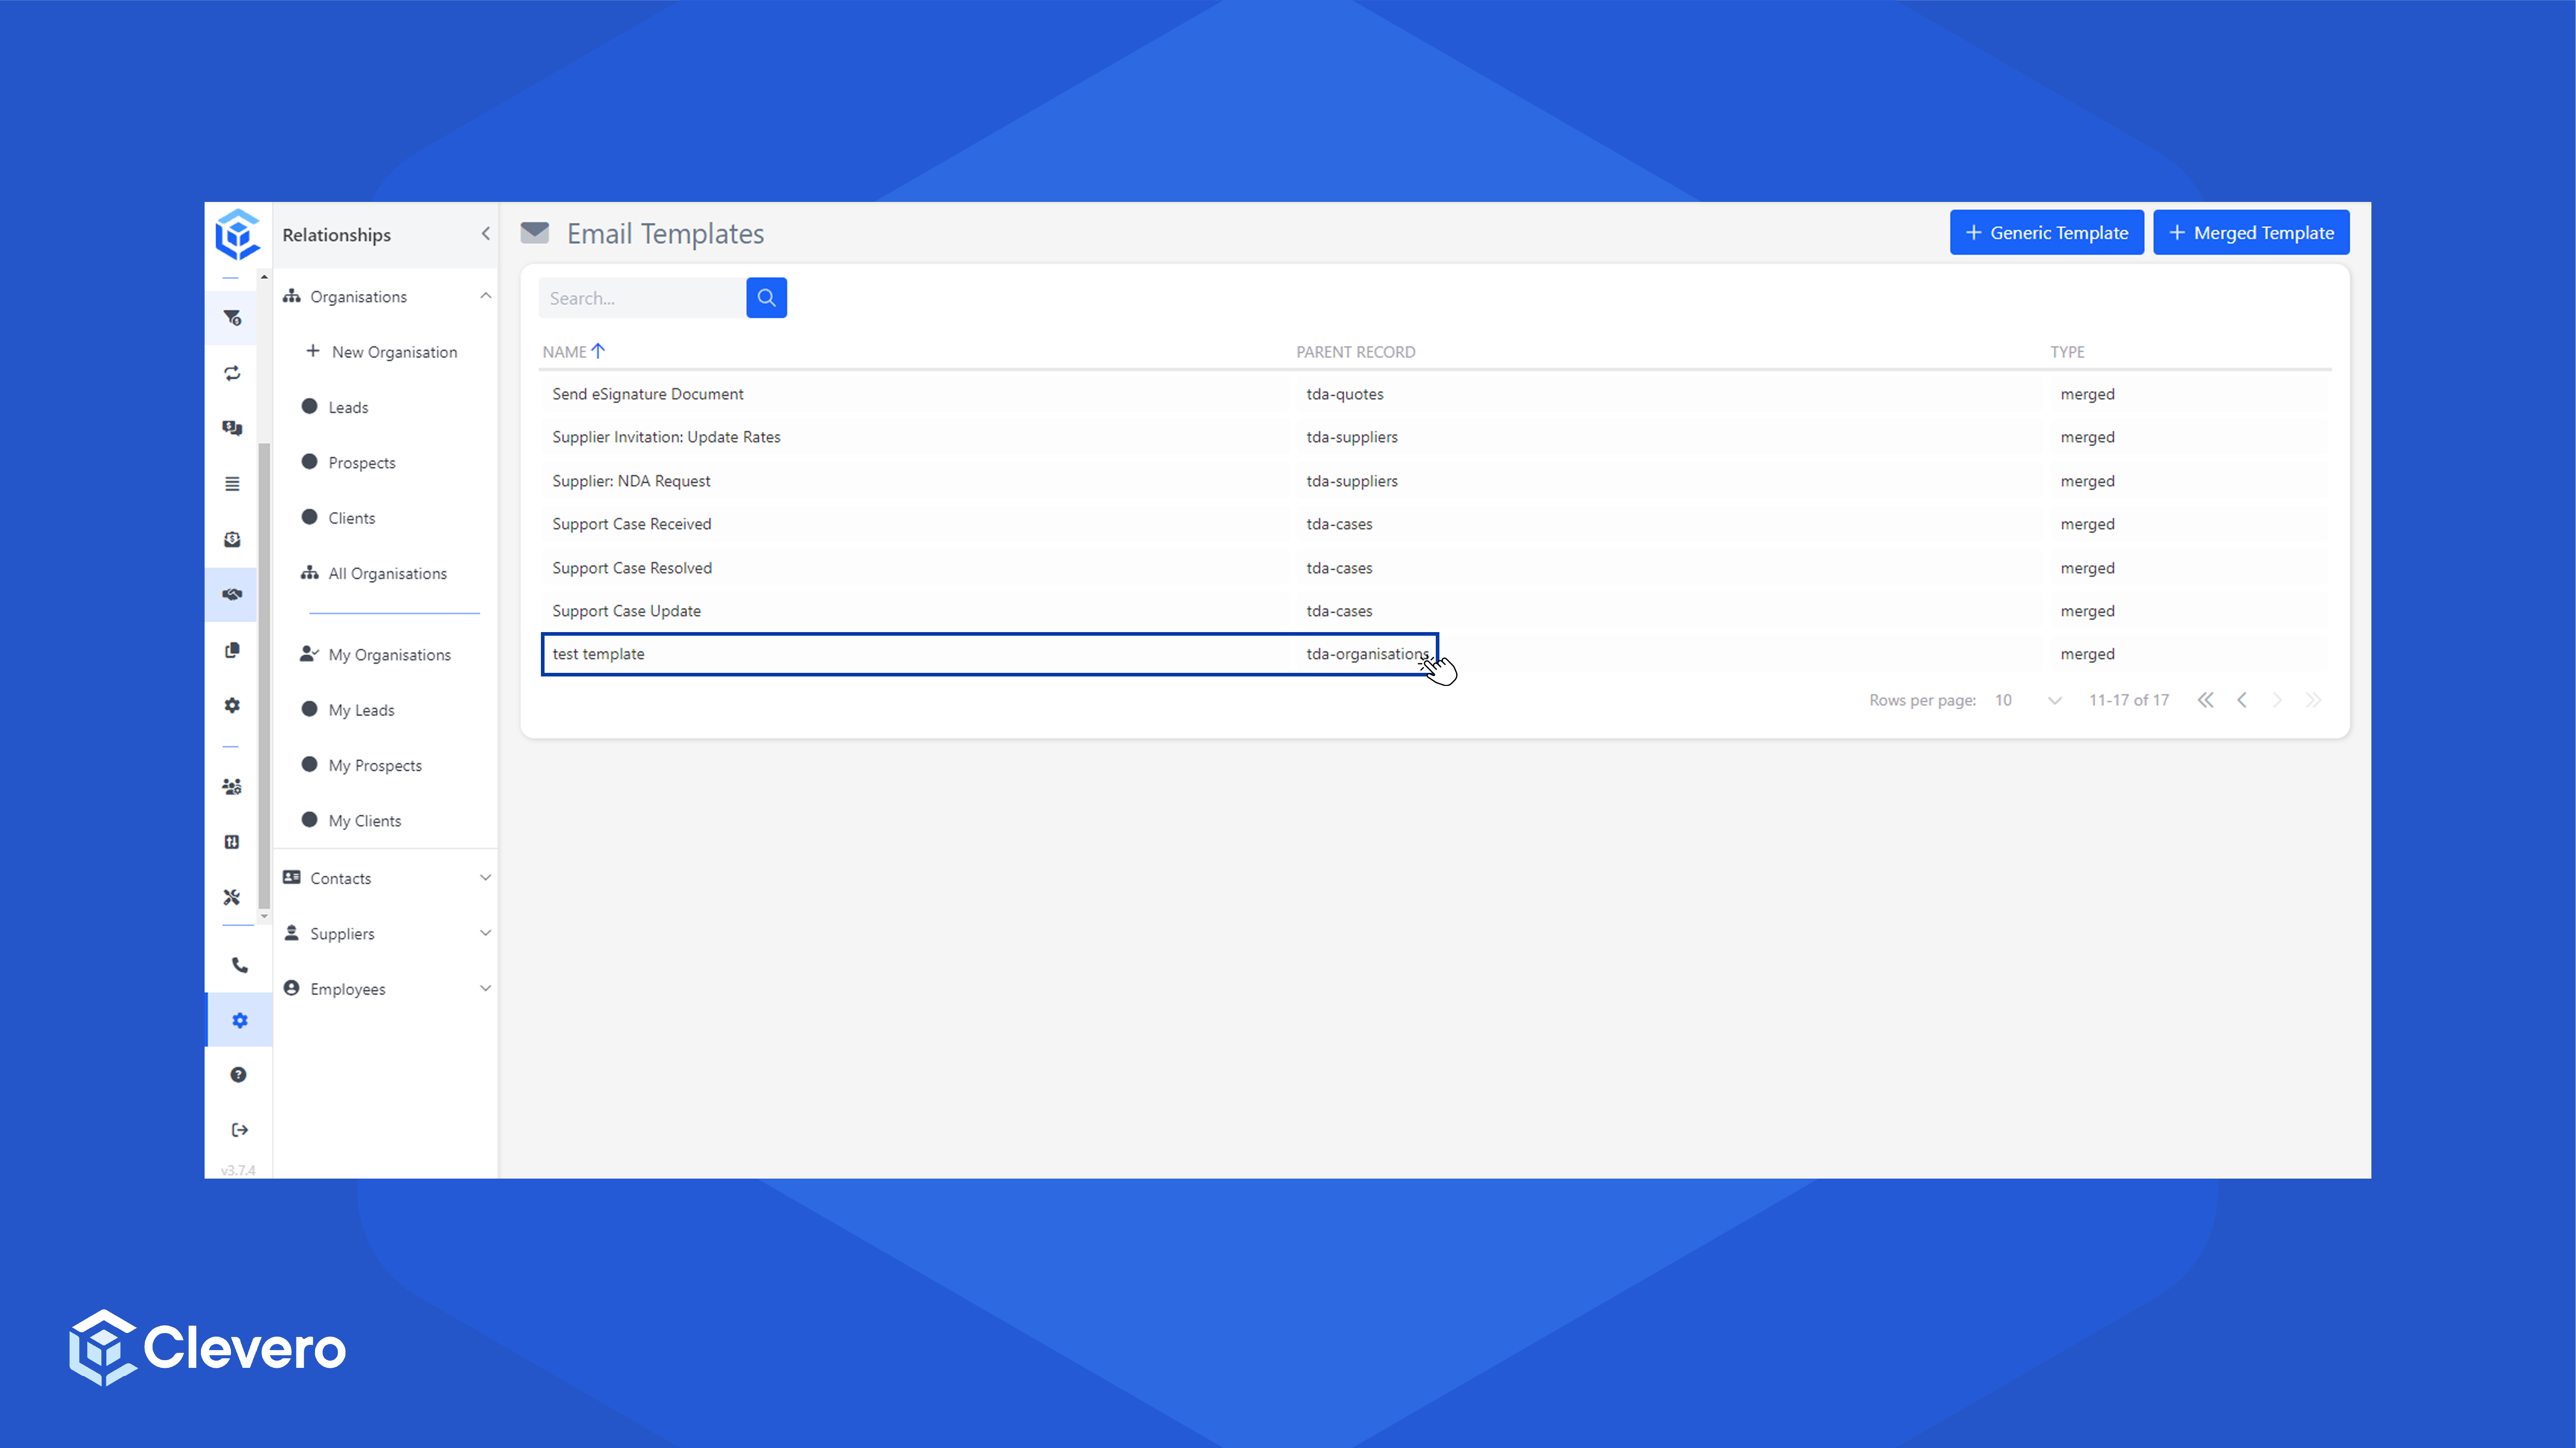Viewport: 2576px width, 1448px height.
Task: Click the phone icon in sidebar
Action: coord(239,965)
